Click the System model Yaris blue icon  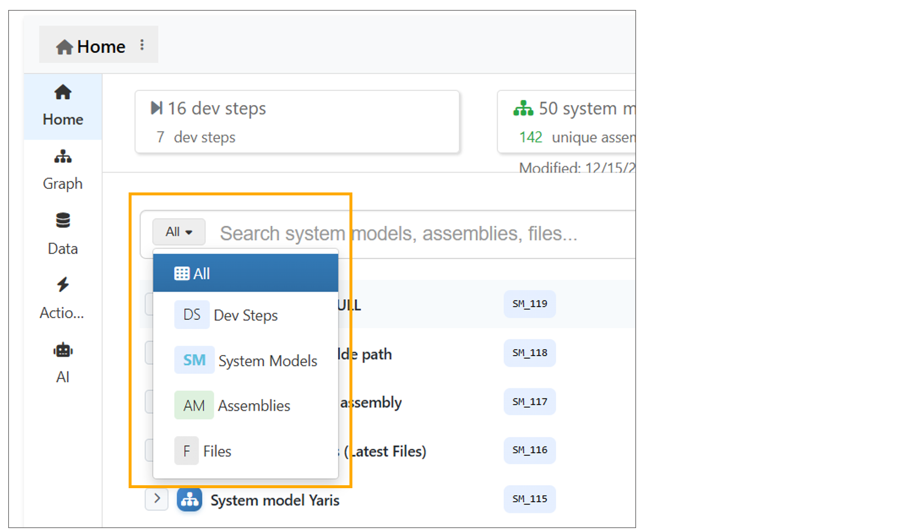tap(190, 500)
